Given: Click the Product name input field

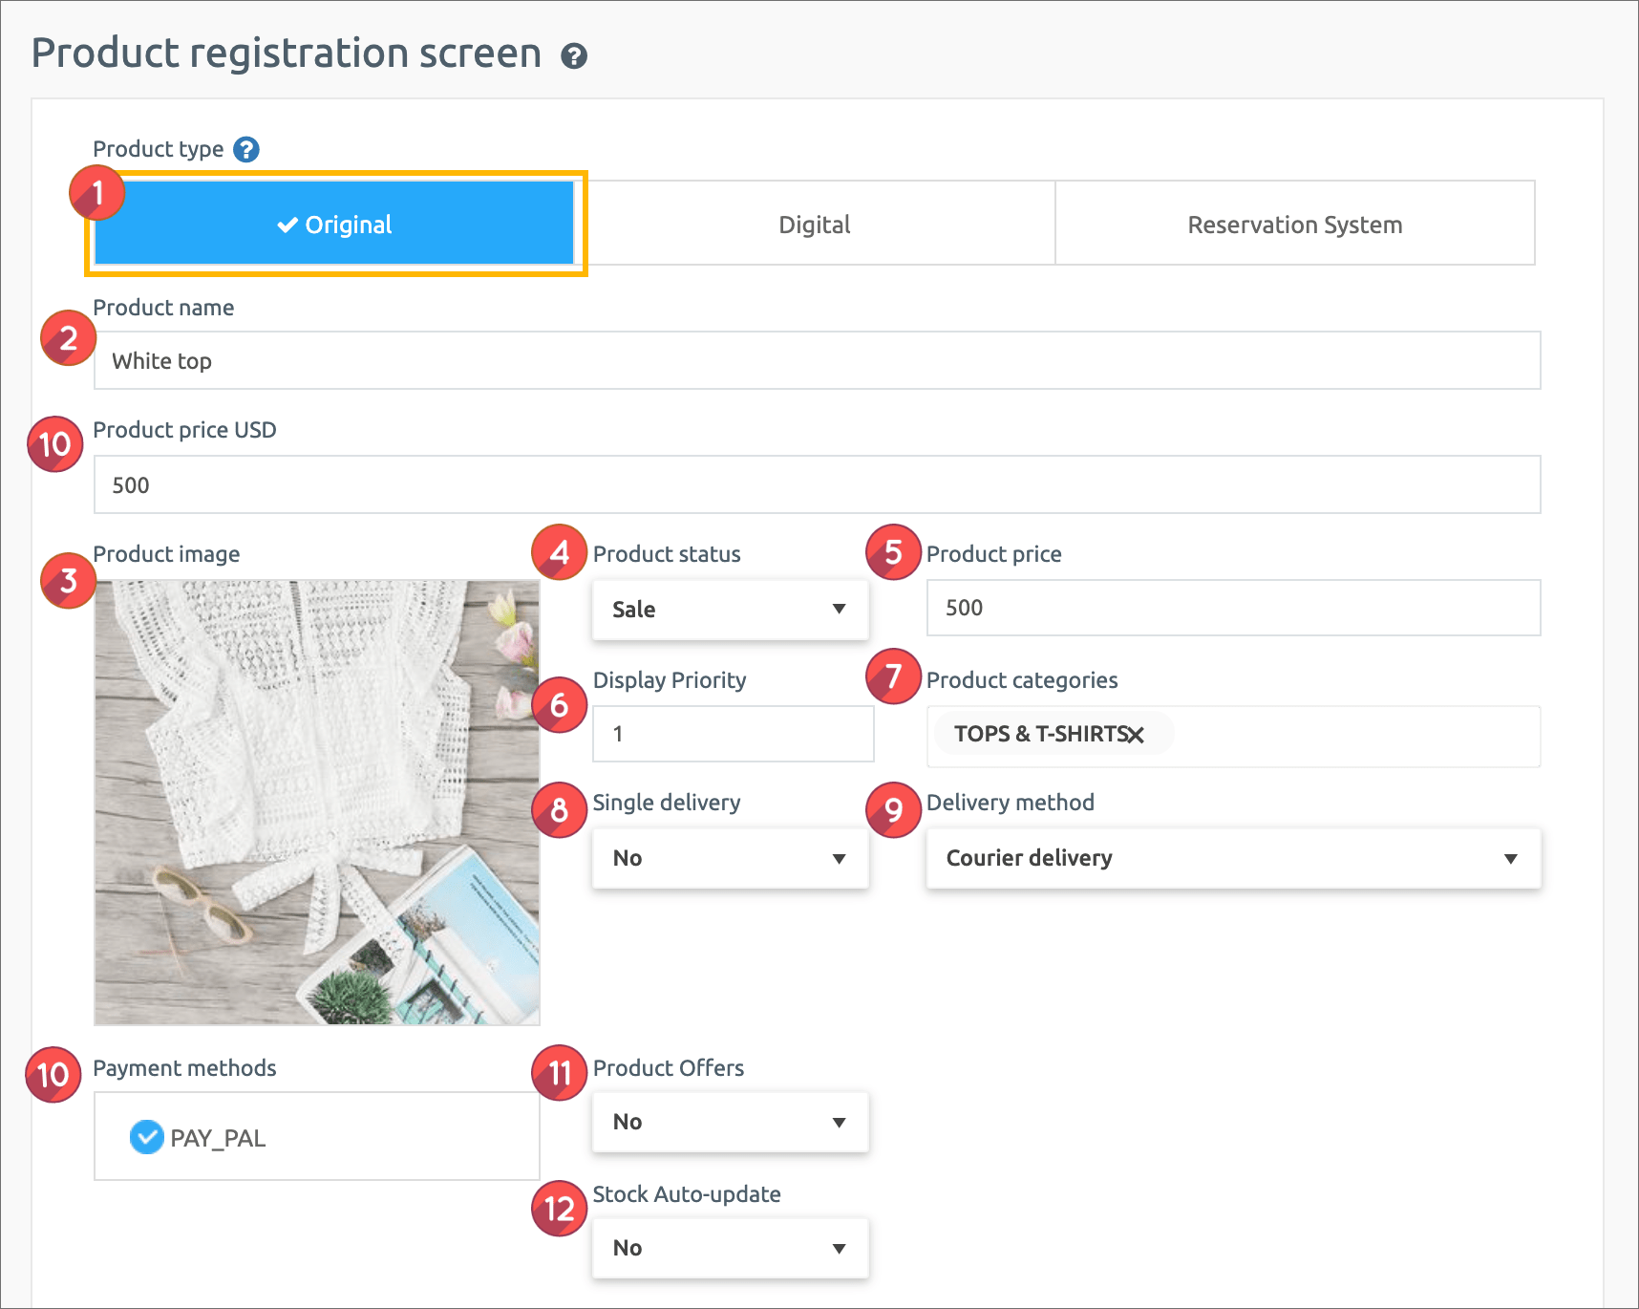Looking at the screenshot, I should point(817,361).
